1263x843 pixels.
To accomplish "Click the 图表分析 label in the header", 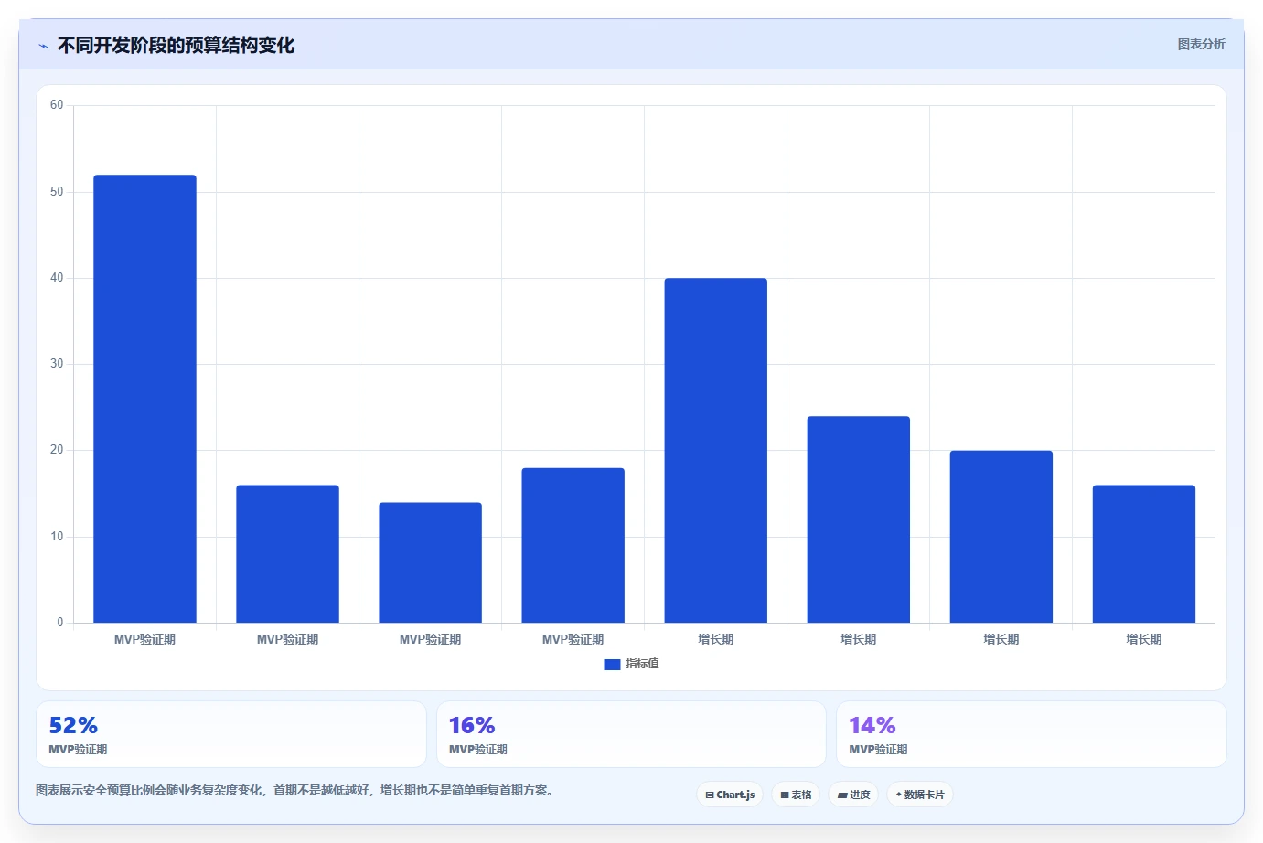I will tap(1201, 44).
